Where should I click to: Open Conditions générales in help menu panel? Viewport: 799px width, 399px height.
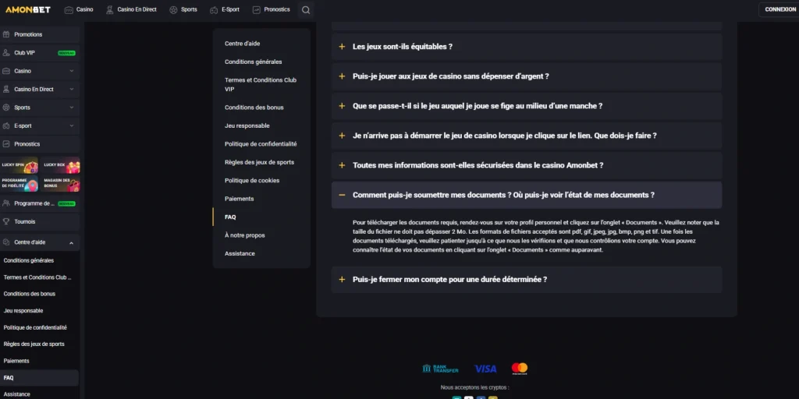pos(254,62)
